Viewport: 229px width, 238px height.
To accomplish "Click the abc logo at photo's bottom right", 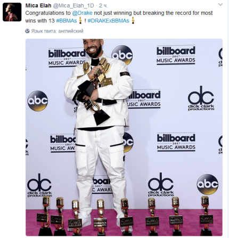I will [x=207, y=184].
